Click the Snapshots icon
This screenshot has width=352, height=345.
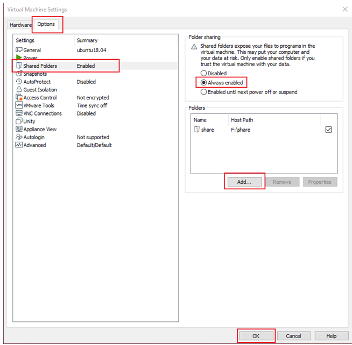(x=19, y=73)
